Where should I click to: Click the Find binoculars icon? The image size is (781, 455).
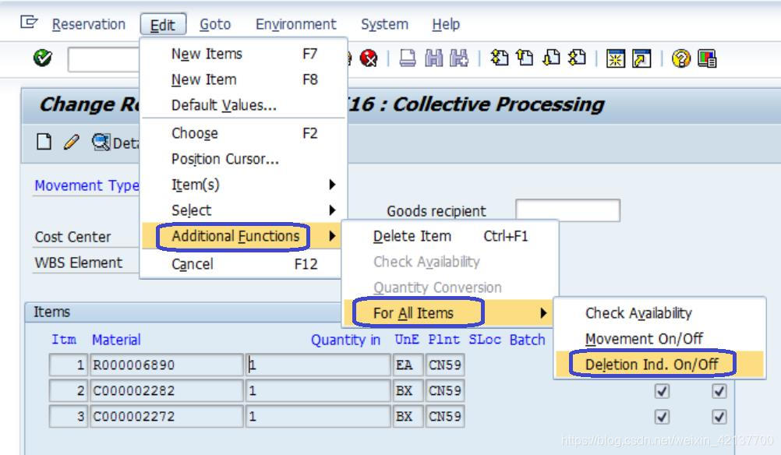coord(433,58)
